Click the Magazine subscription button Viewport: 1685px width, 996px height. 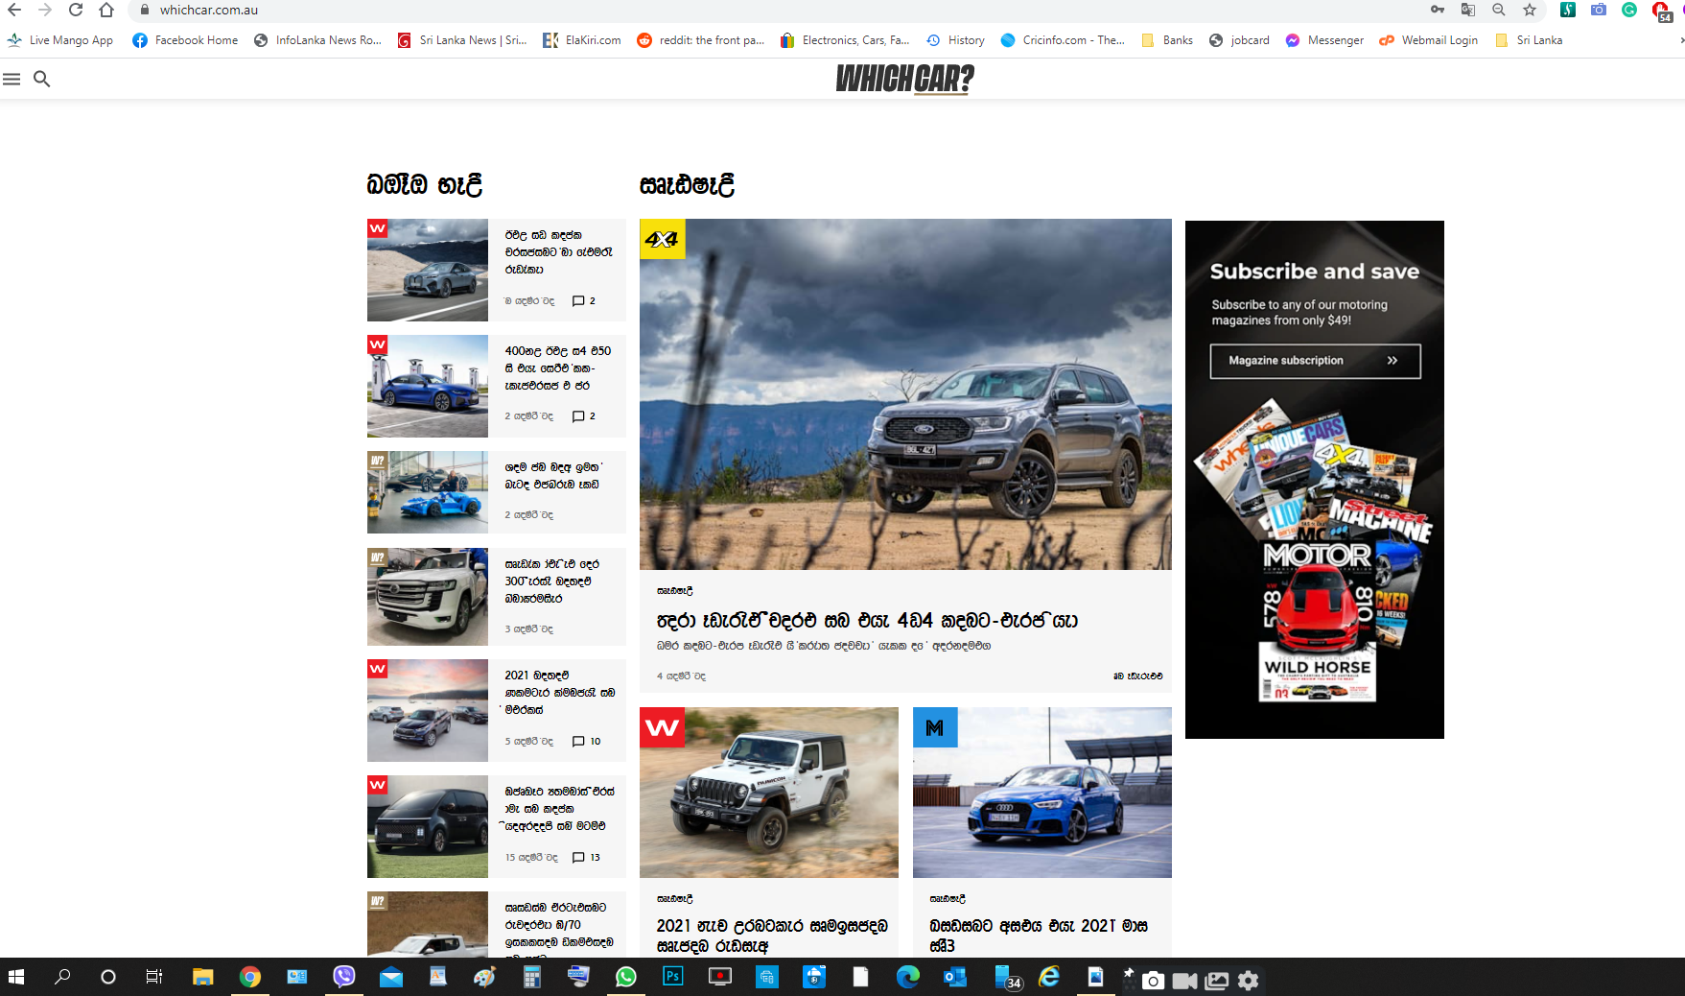[1315, 361]
